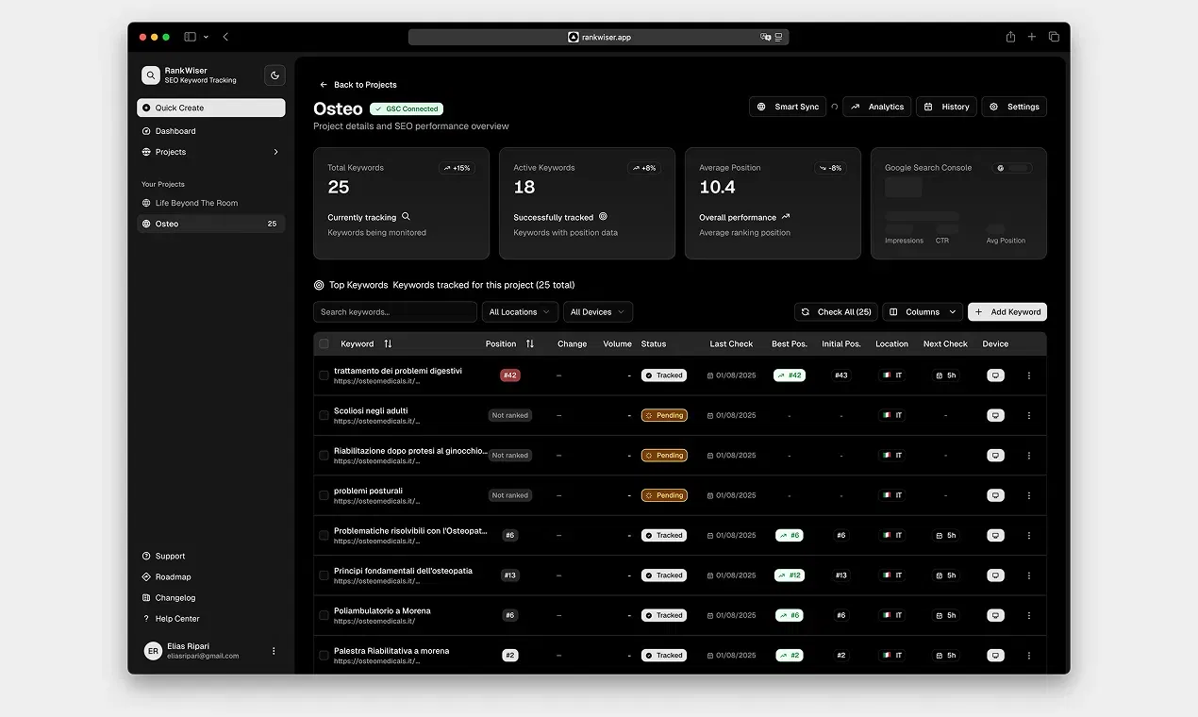Image resolution: width=1198 pixels, height=717 pixels.
Task: Open row menu for Palestra Riabilitativa a morena
Action: coord(1028,655)
